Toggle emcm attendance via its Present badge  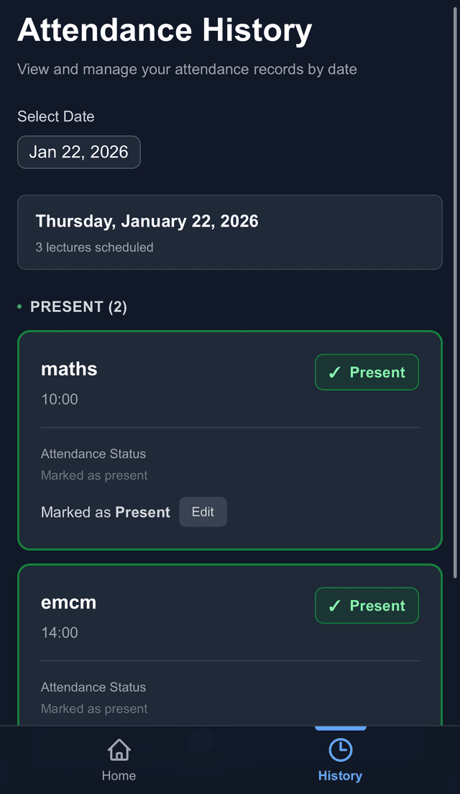[x=367, y=605]
